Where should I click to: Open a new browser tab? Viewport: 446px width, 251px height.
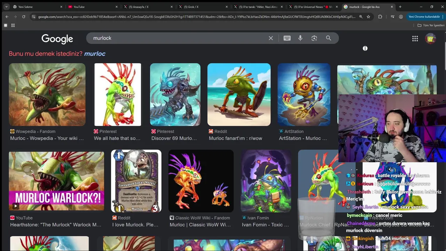(400, 7)
